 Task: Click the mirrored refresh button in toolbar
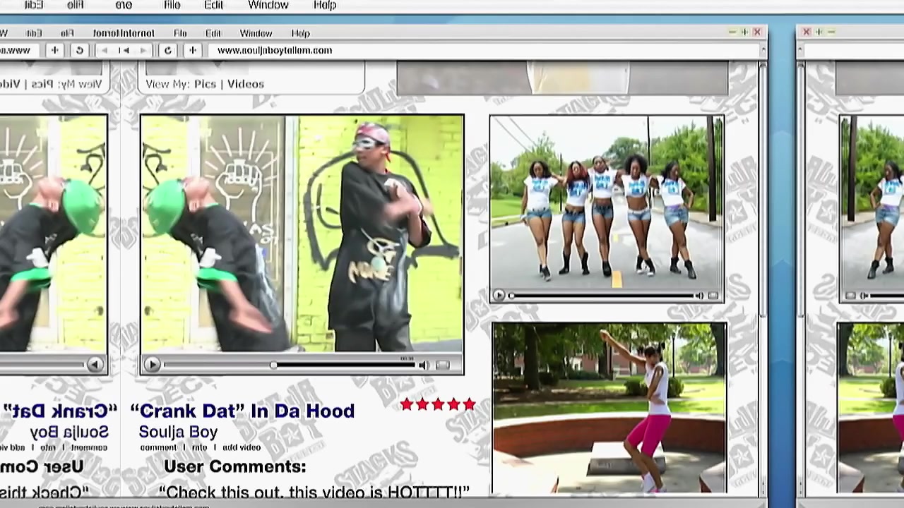pyautogui.click(x=79, y=51)
